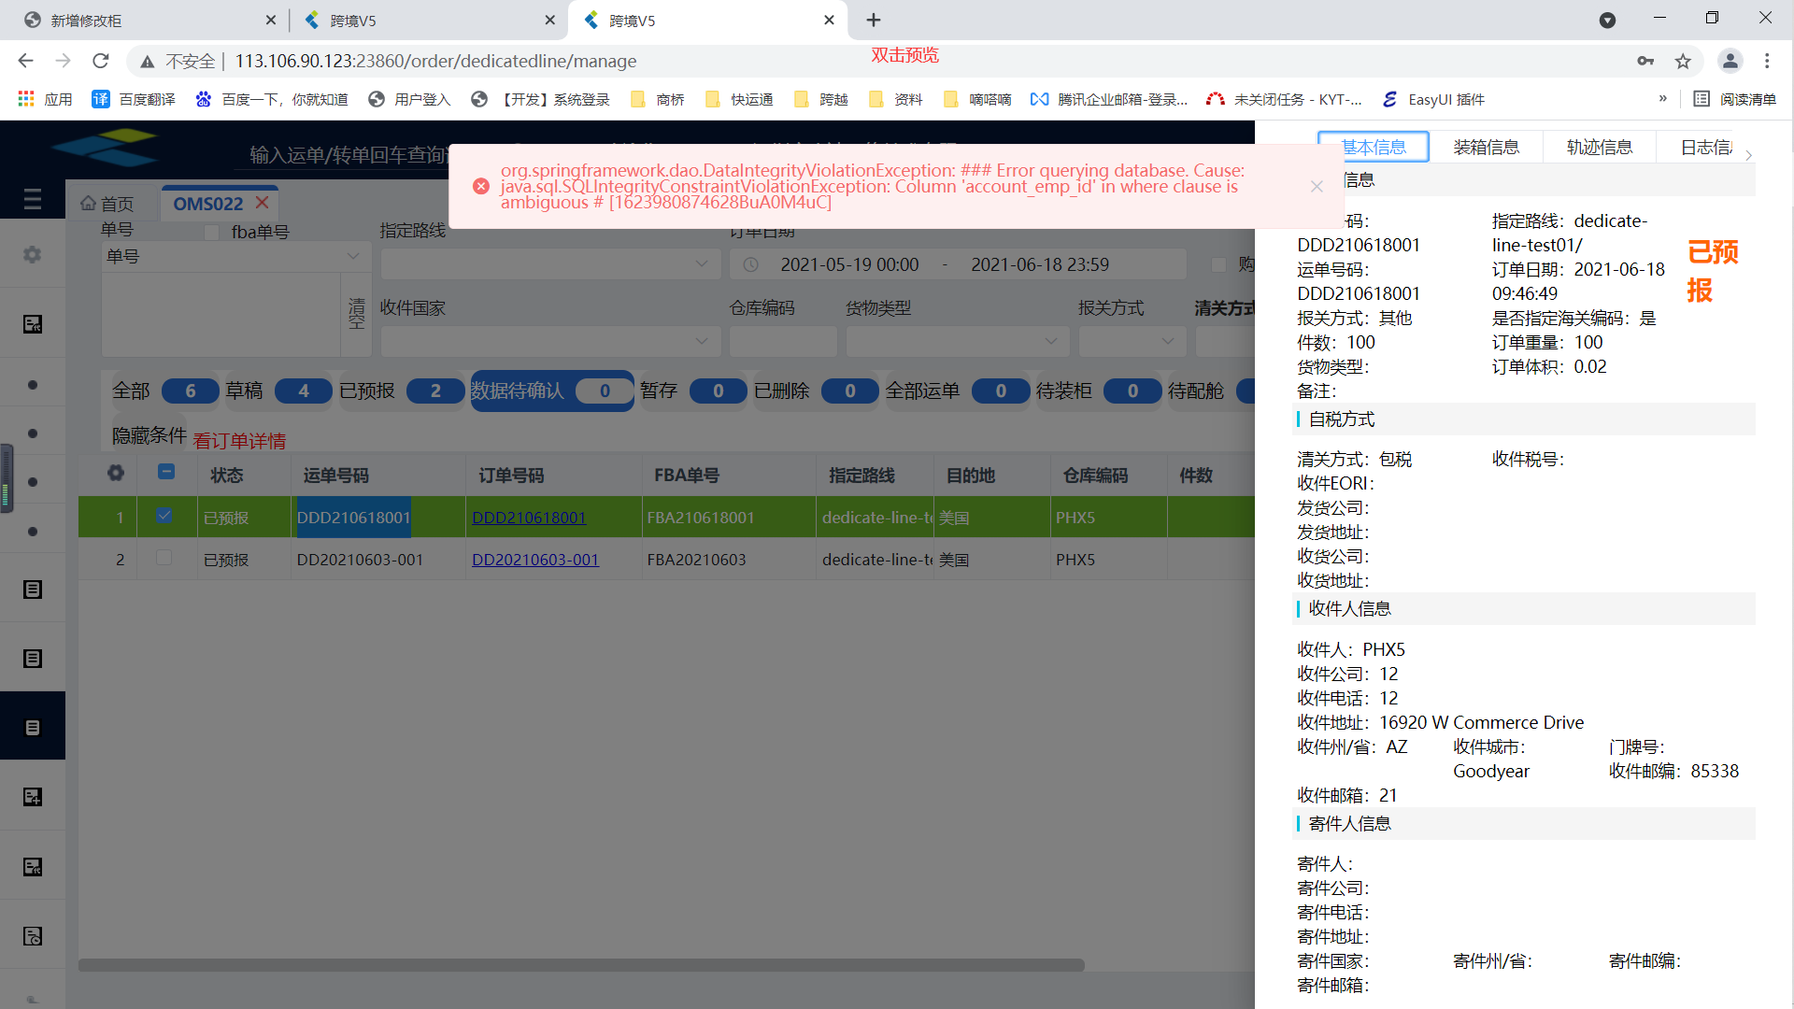Viewport: 1794px width, 1009px height.
Task: Switch to 装箱信息 tab
Action: pyautogui.click(x=1486, y=147)
